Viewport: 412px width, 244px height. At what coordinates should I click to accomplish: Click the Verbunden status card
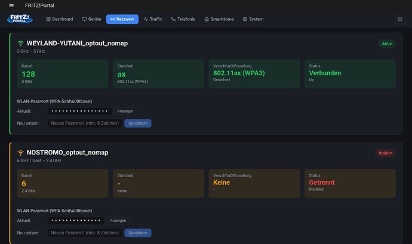click(x=350, y=74)
